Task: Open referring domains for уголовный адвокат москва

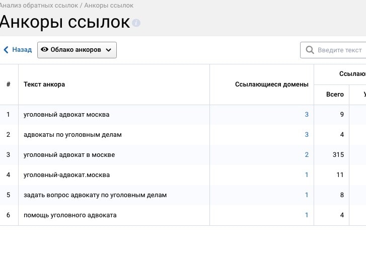Action: (307, 115)
